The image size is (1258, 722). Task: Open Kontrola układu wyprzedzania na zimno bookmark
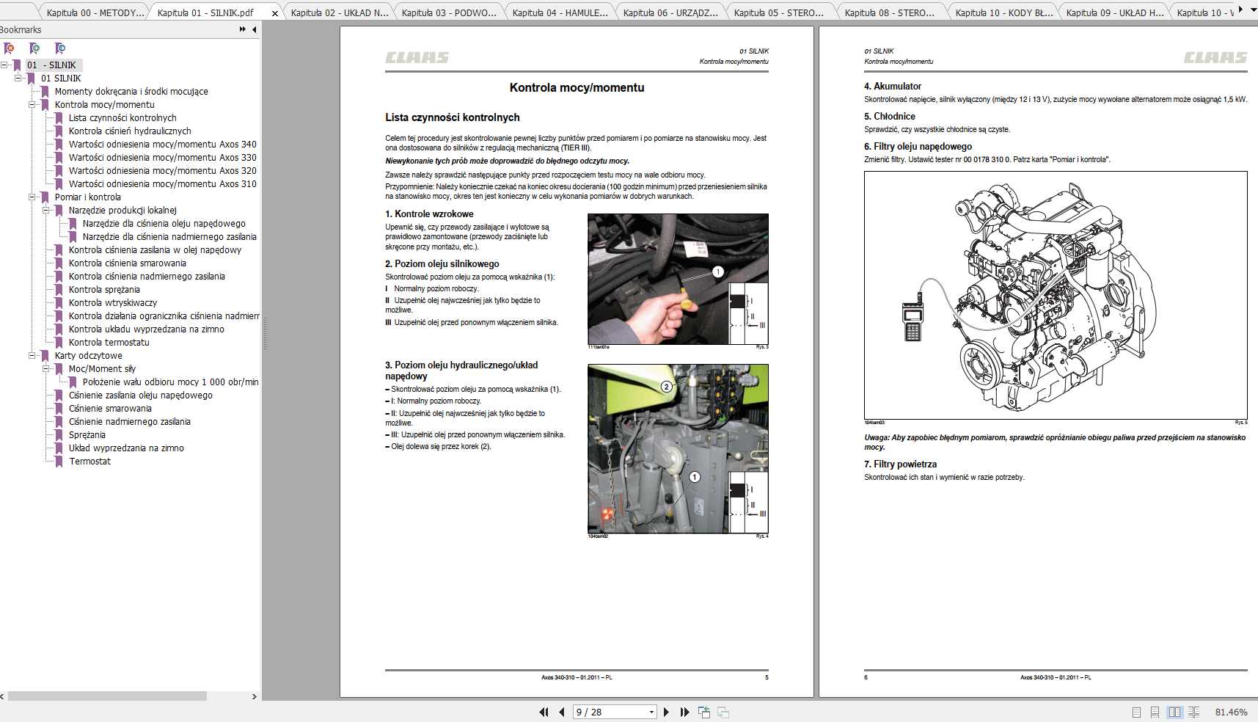[147, 329]
